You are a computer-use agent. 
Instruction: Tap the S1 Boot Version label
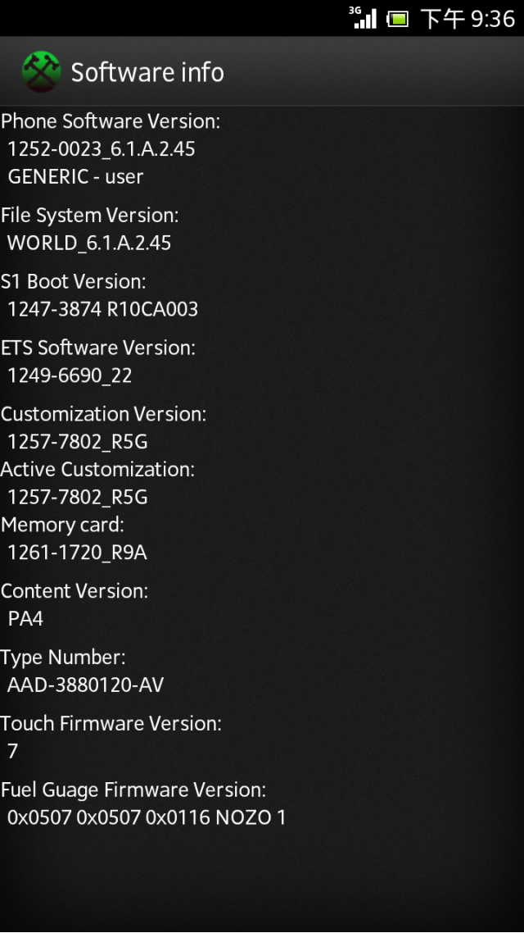point(73,281)
